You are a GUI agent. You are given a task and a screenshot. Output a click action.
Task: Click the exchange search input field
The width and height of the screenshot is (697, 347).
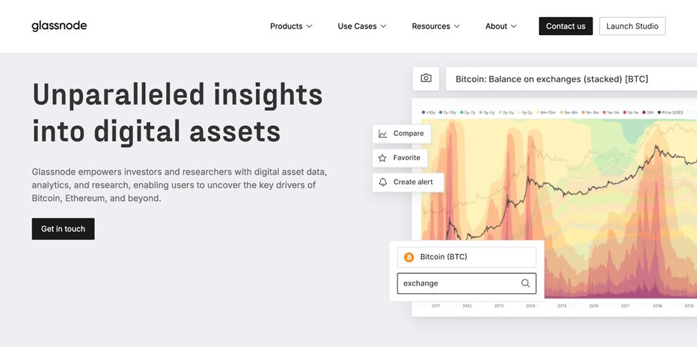(458, 283)
